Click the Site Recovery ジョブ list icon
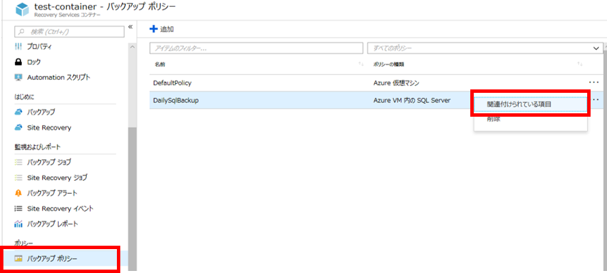607x273 pixels. click(x=18, y=178)
